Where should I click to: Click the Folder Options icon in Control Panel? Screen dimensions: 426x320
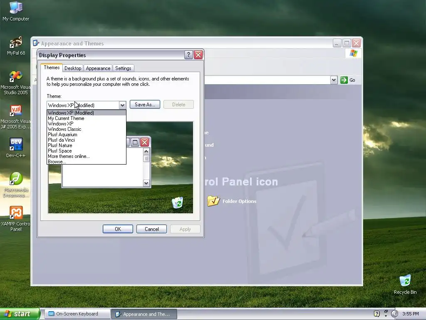[x=213, y=201]
